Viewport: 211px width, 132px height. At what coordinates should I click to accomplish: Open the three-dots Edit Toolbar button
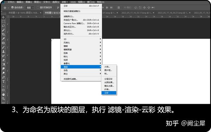pos(4,103)
